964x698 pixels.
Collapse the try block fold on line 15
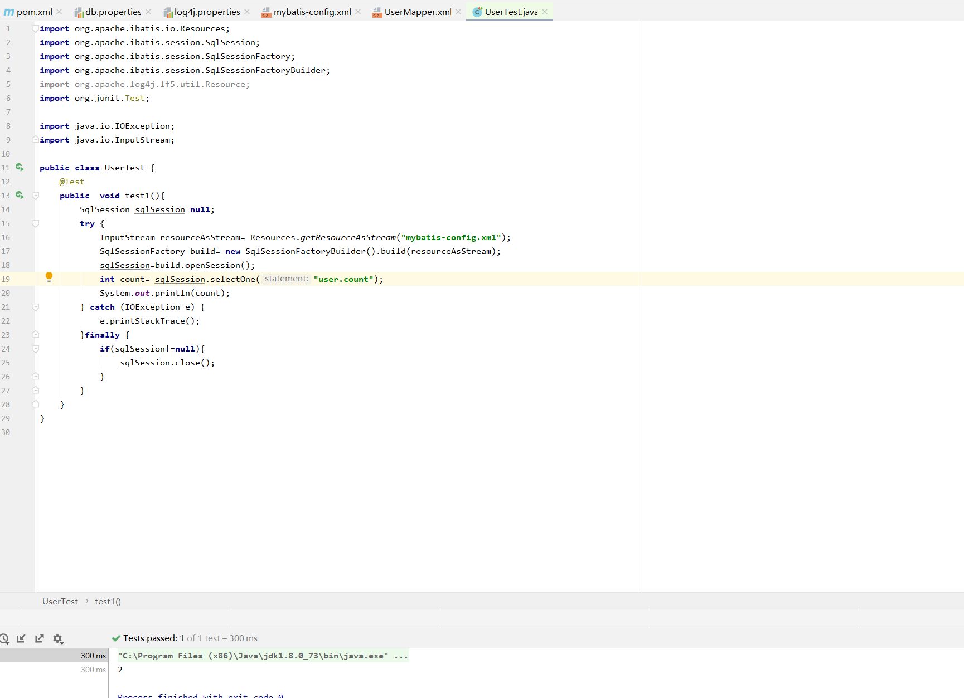pos(36,223)
